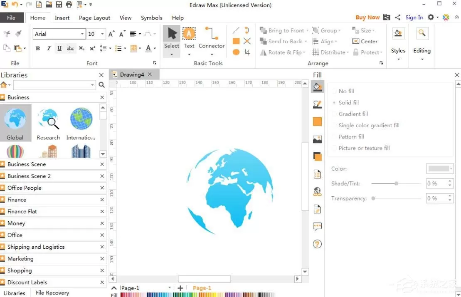Adjust the Shade/Tint slider
Screen dimensions: 461x297
(396, 183)
